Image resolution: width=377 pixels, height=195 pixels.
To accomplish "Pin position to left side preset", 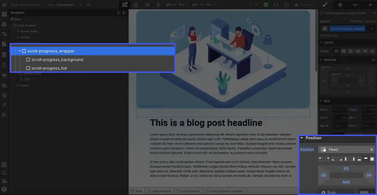I will coord(346,159).
